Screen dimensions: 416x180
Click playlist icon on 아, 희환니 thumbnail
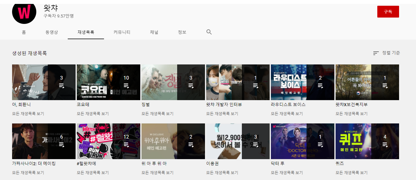pos(61,86)
